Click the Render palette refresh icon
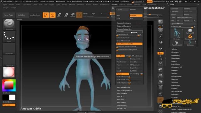Screen dimensions: 201x113 tap(113, 8)
